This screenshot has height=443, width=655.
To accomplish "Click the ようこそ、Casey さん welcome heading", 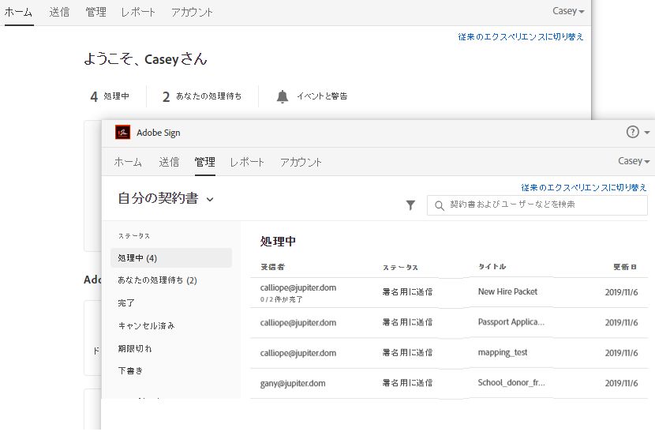I will [145, 59].
